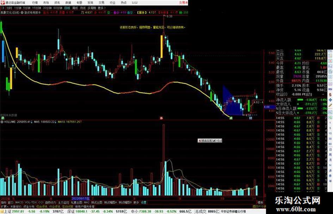
Task: Click the volume indicator settings circle icon
Action: click(2, 122)
